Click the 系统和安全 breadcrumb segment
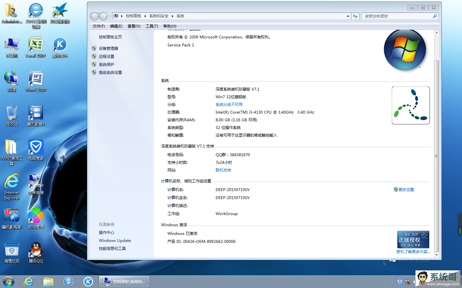Image resolution: width=462 pixels, height=288 pixels. [x=159, y=16]
